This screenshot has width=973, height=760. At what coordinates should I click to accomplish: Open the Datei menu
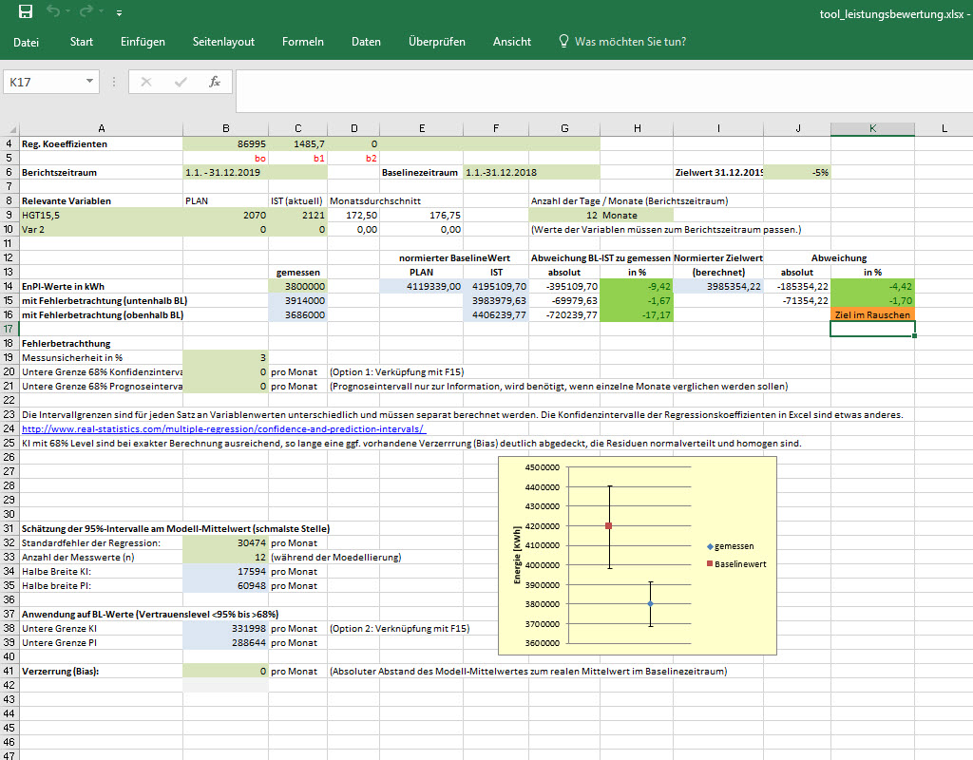point(27,42)
